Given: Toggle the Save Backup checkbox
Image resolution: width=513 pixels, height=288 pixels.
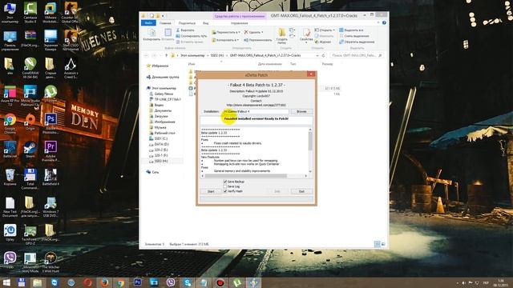Looking at the screenshot, I should click(225, 182).
